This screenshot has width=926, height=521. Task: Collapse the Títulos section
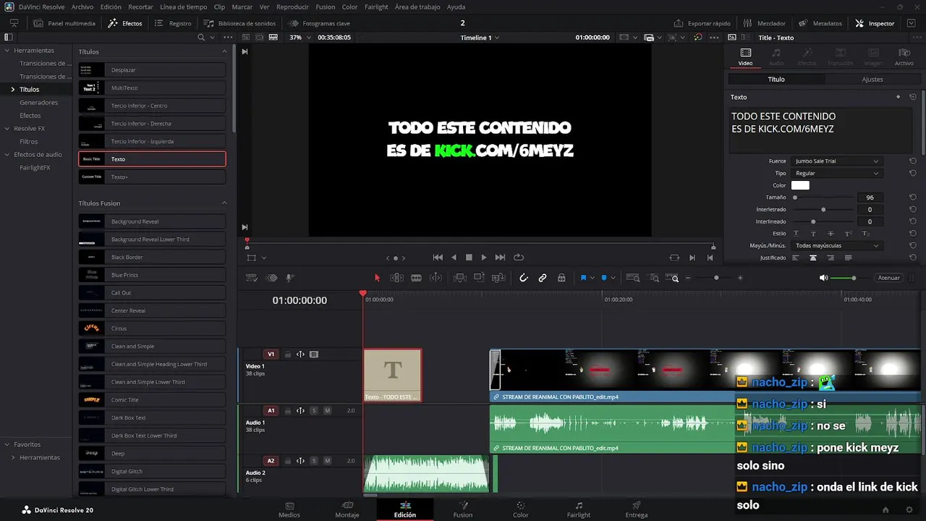point(224,52)
